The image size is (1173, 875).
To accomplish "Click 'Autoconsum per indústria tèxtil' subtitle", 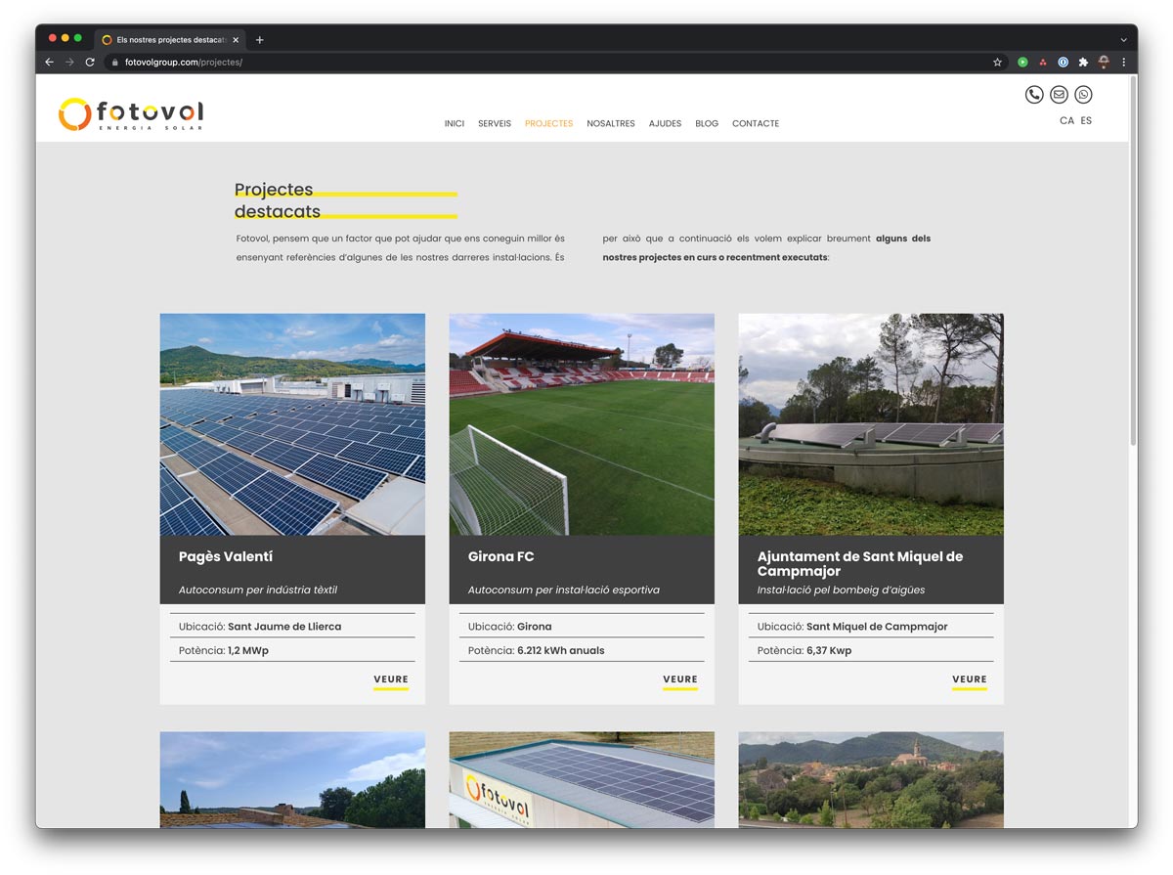I will [258, 591].
